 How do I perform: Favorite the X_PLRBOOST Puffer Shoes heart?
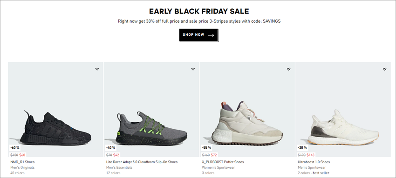pyautogui.click(x=289, y=69)
